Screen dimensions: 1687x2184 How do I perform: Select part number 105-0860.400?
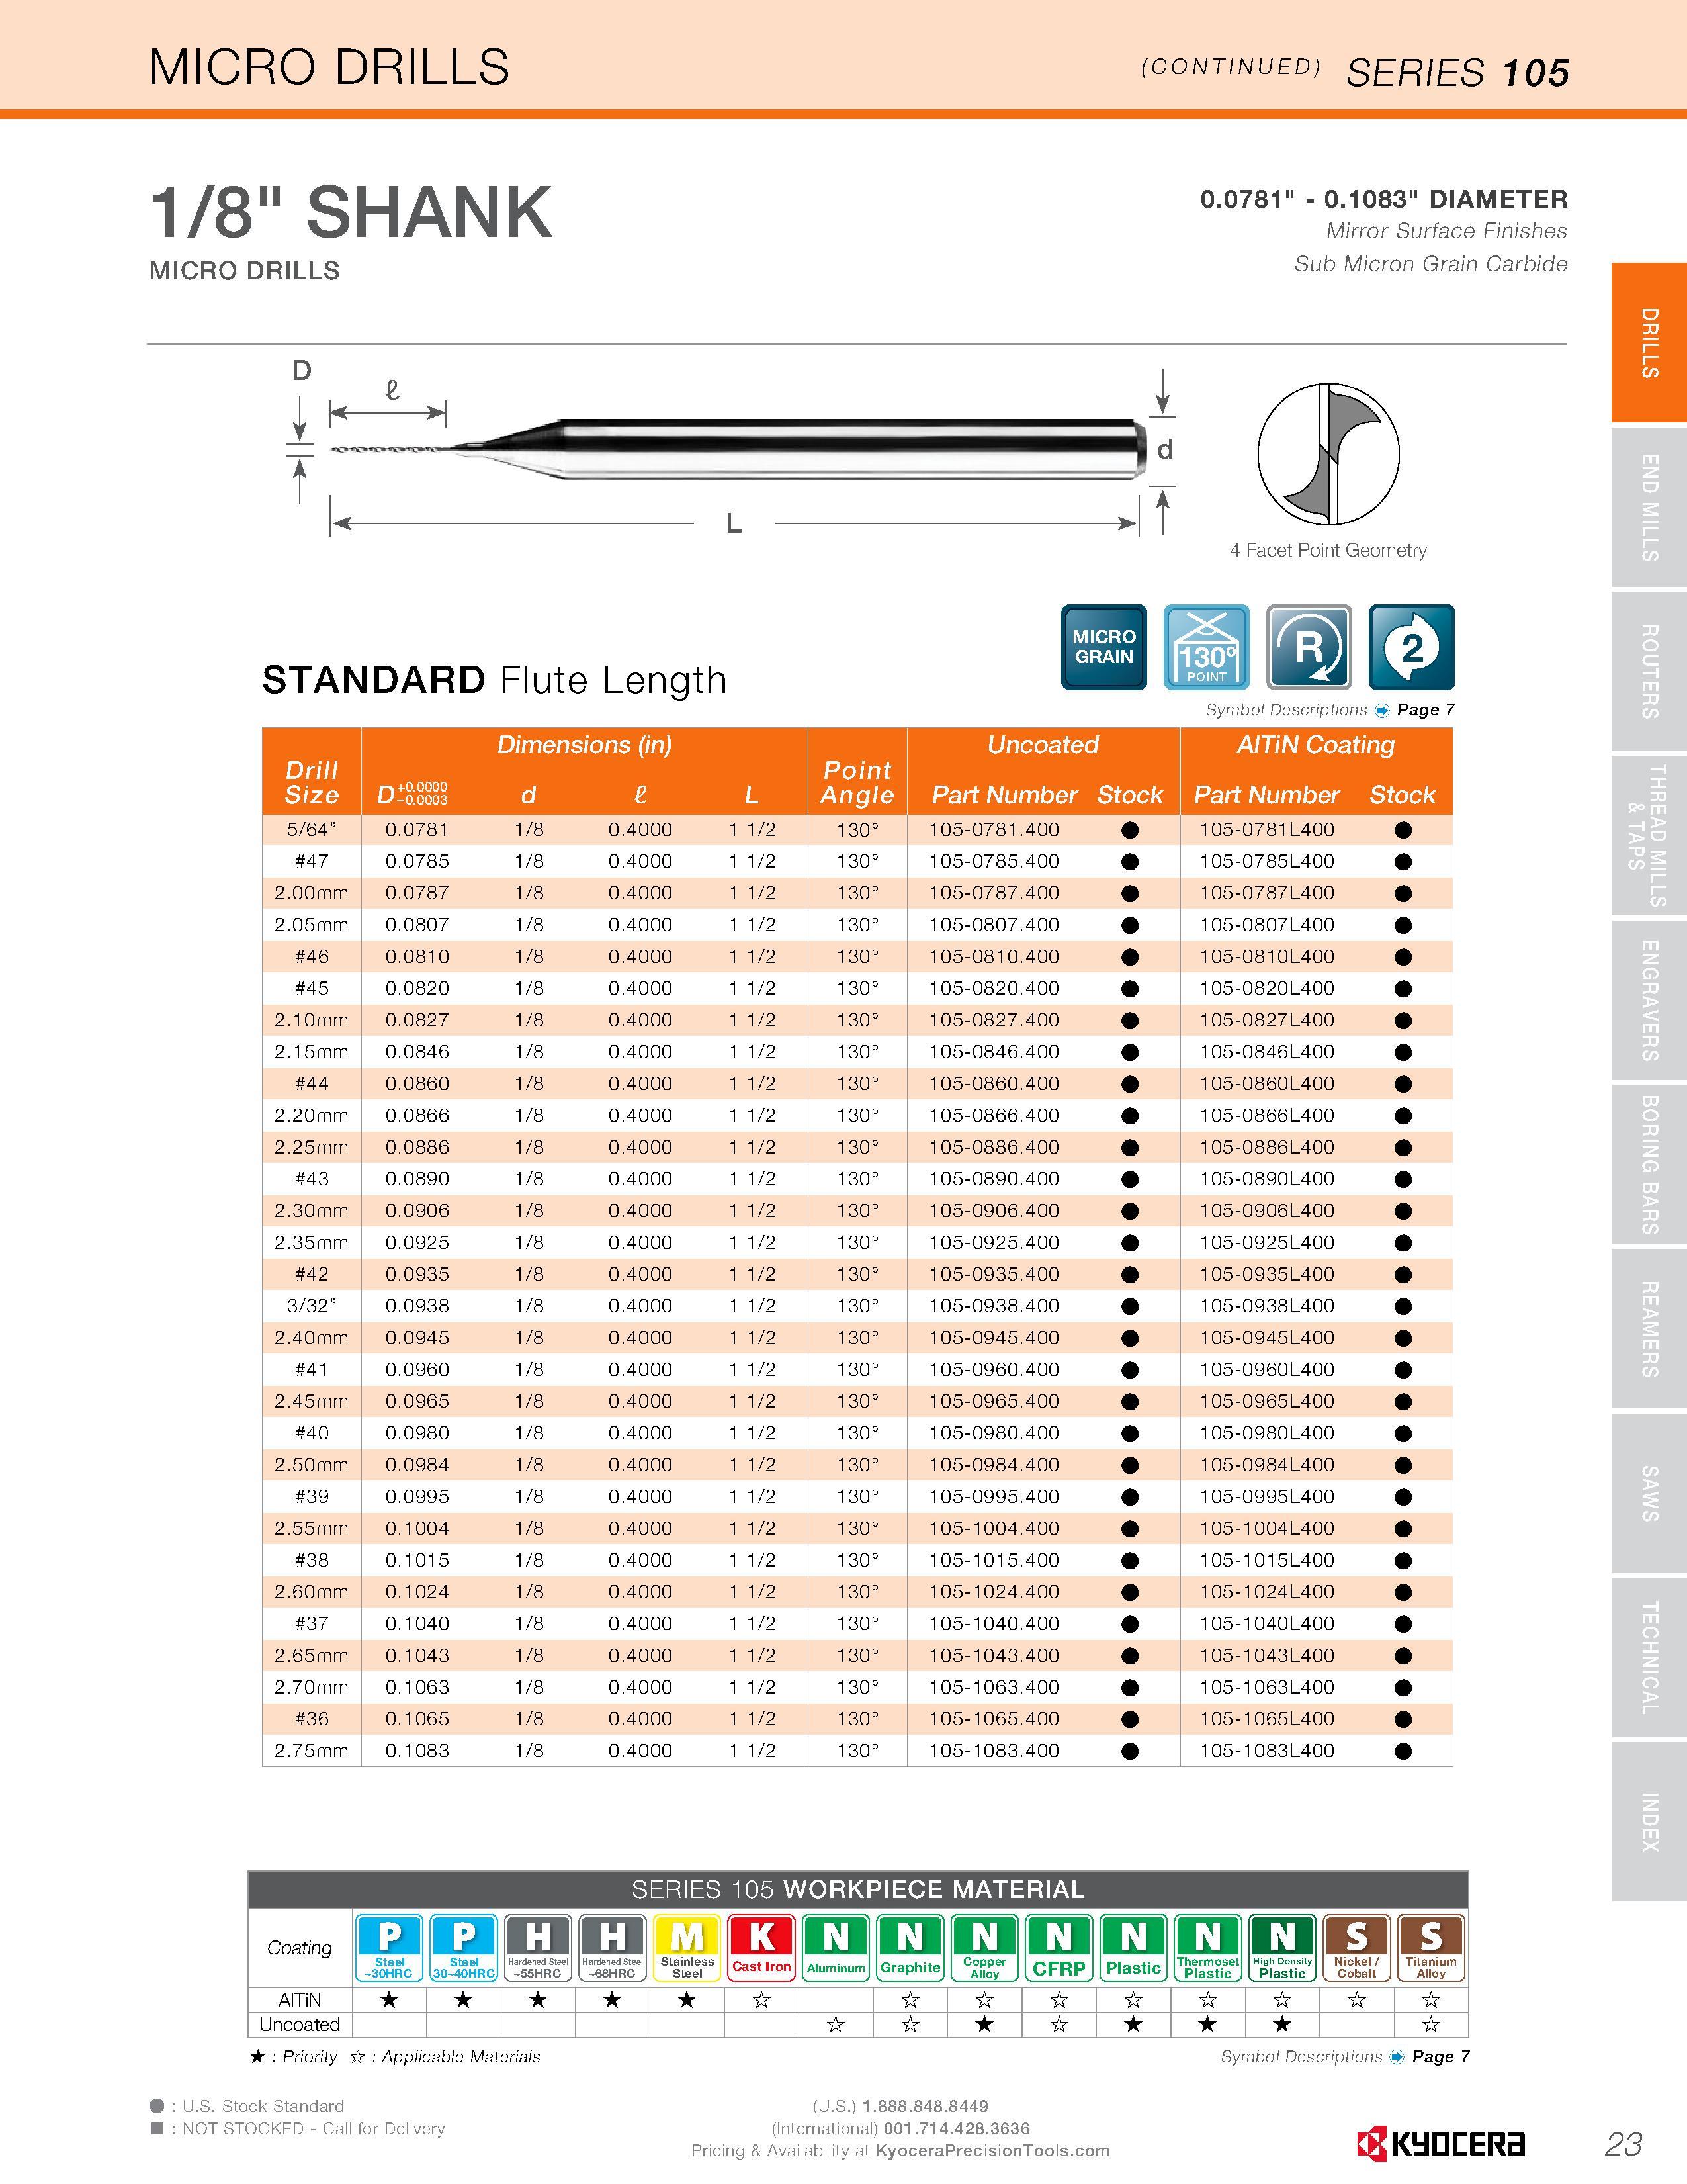(994, 1084)
